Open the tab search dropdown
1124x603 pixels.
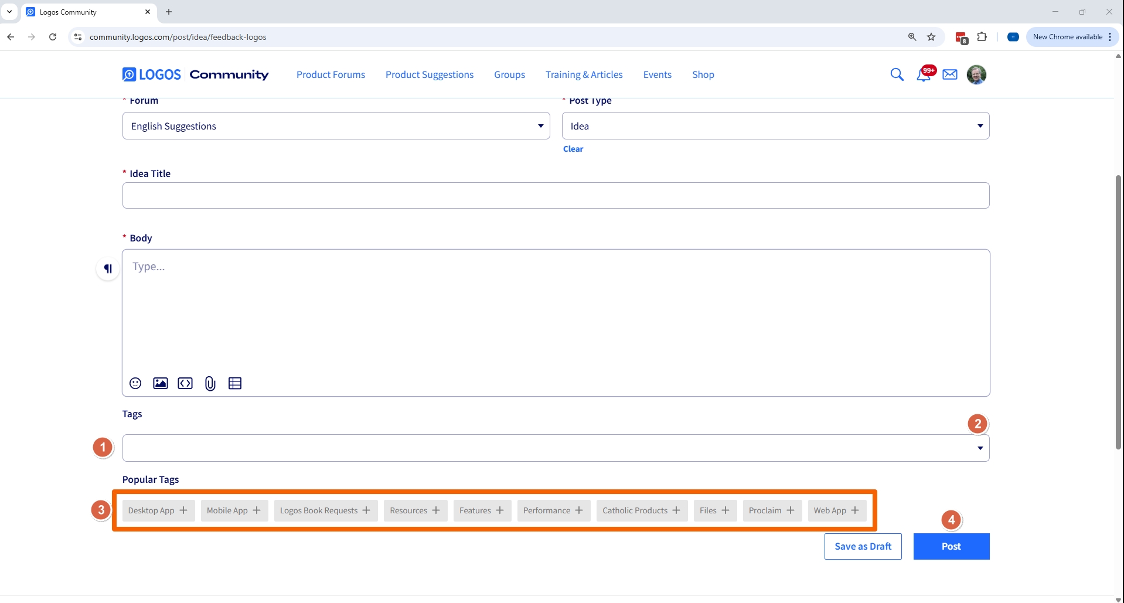pos(9,12)
